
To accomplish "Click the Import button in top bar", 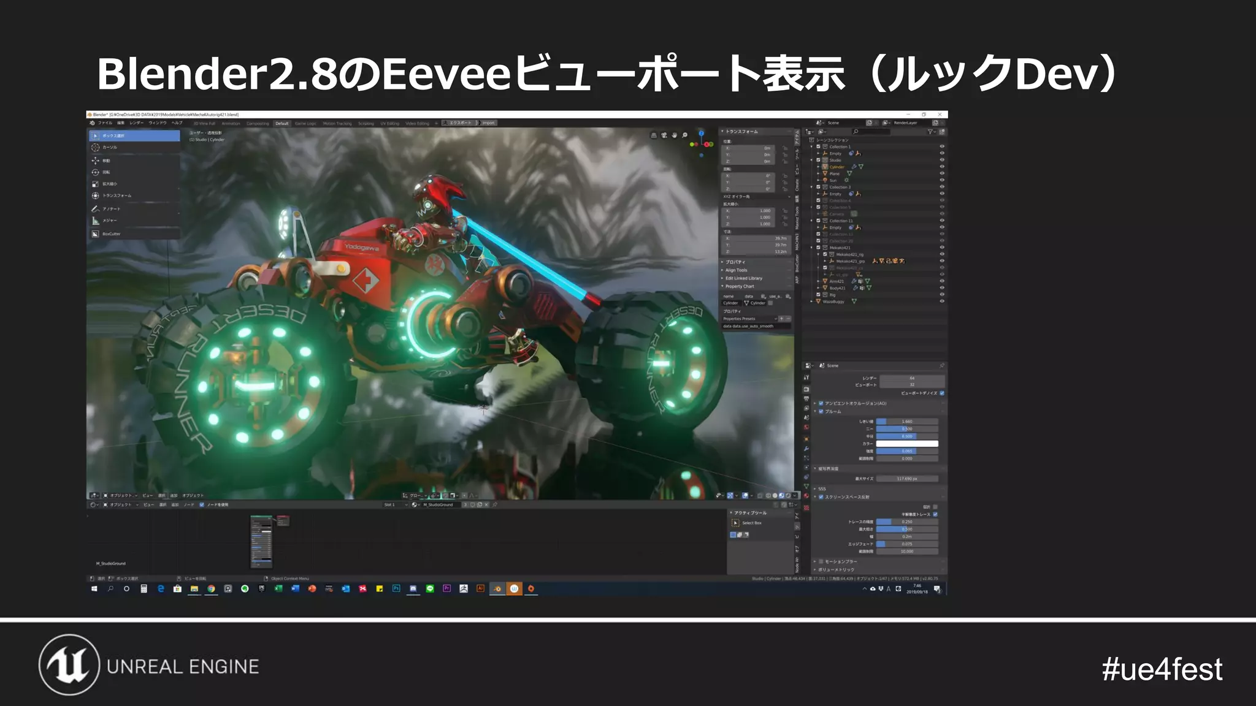I will coord(488,123).
